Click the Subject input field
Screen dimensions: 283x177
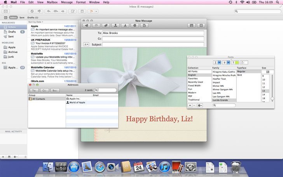(x=153, y=44)
